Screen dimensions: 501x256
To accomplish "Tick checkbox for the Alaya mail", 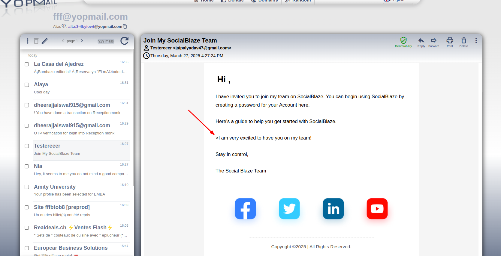I will click(x=27, y=85).
